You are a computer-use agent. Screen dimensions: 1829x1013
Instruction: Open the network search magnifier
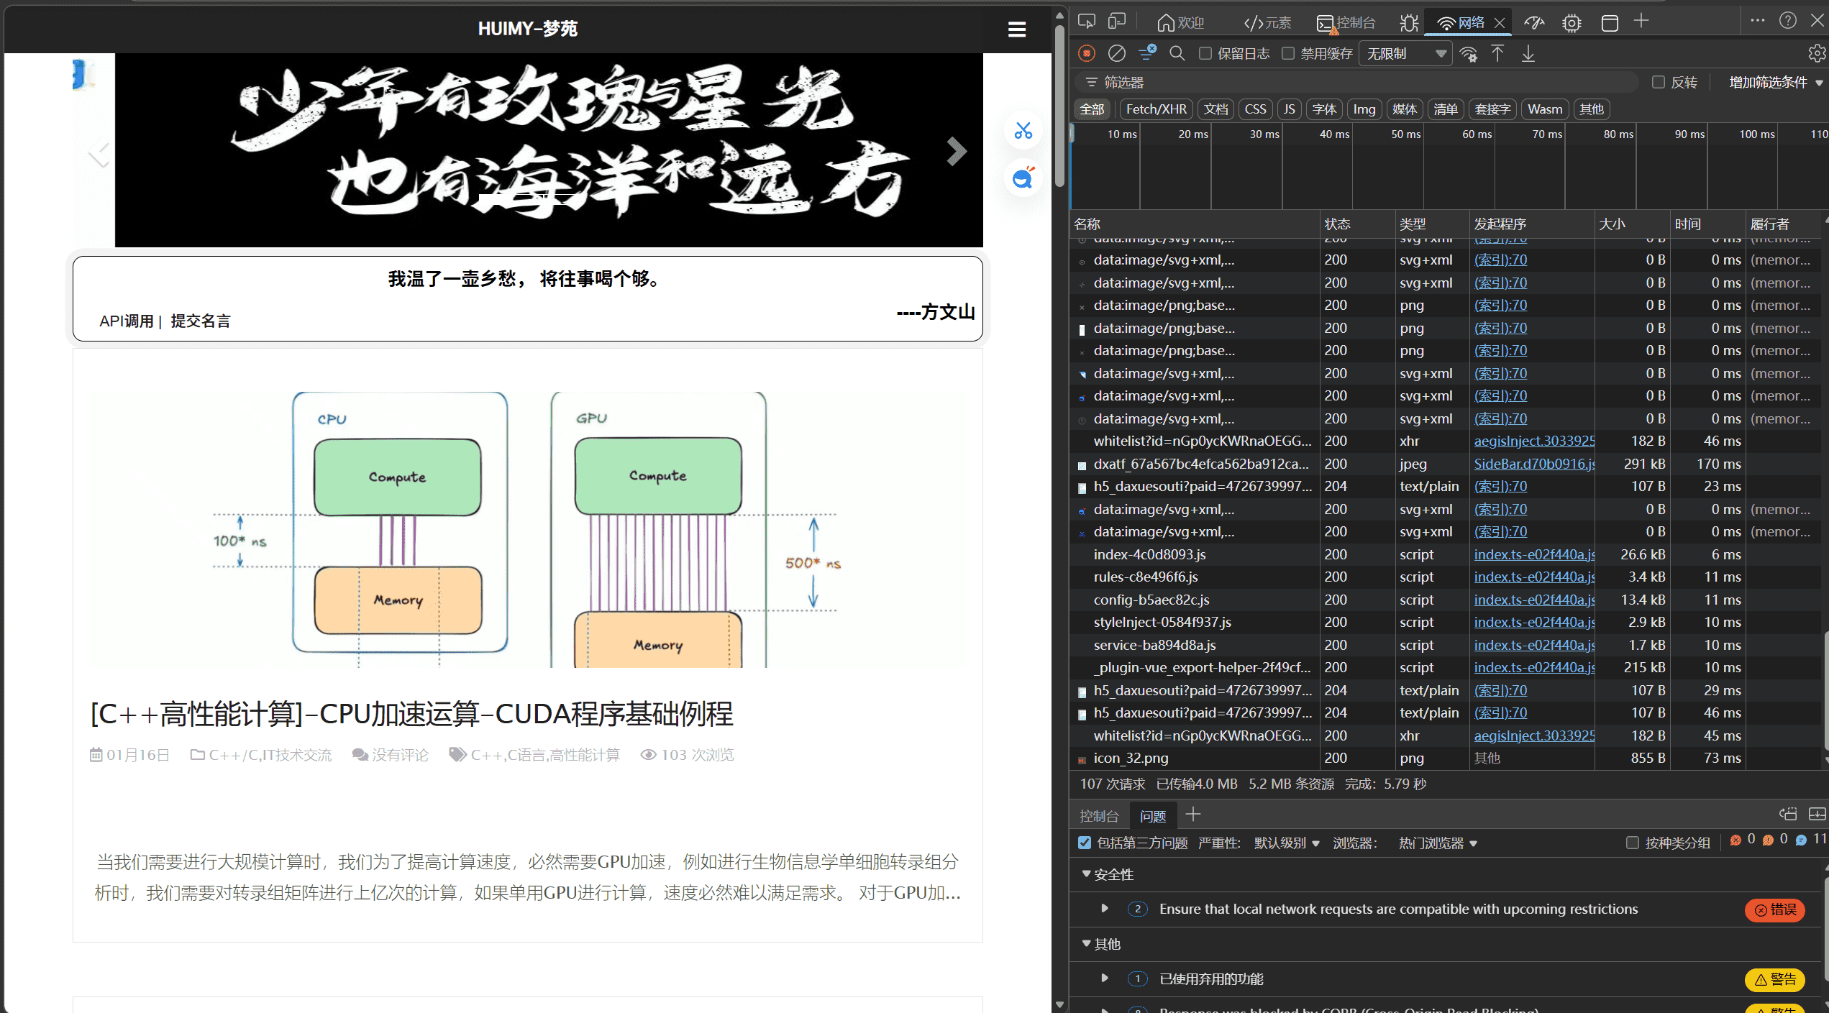point(1177,53)
